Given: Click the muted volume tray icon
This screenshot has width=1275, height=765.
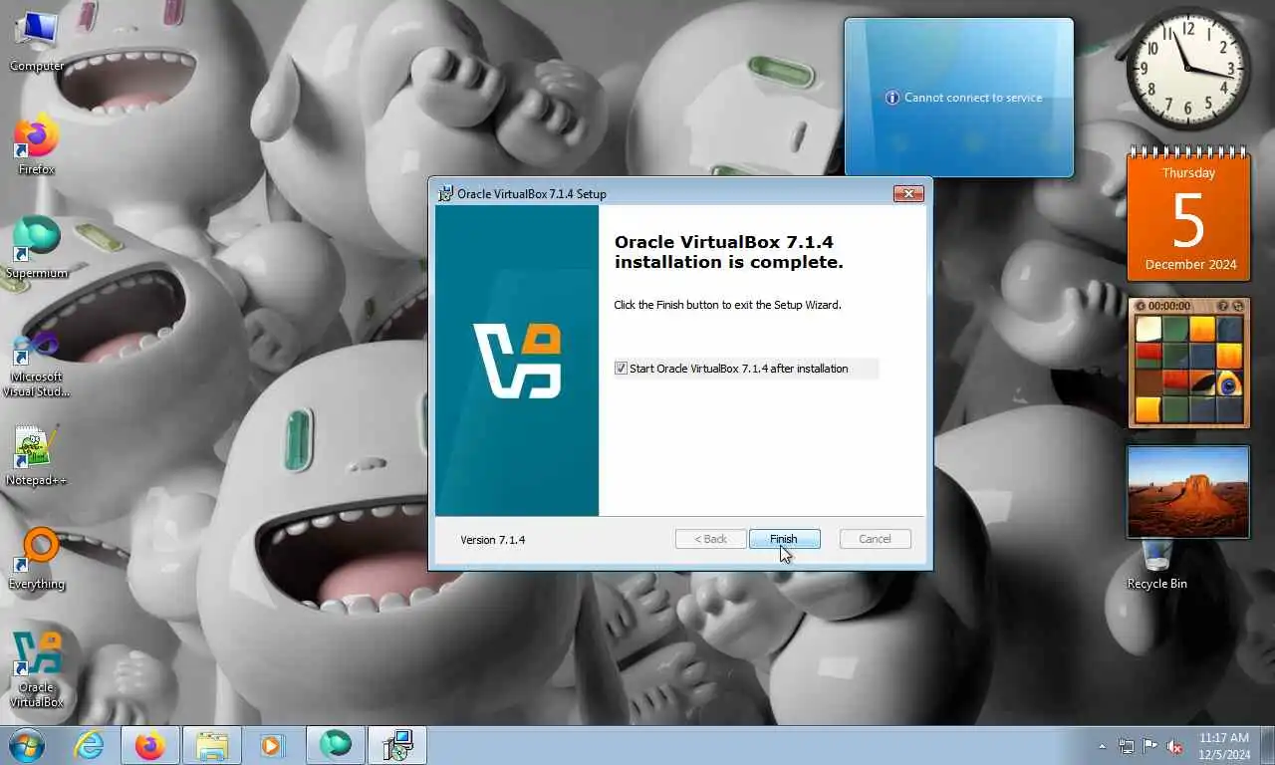Looking at the screenshot, I should pos(1174,746).
